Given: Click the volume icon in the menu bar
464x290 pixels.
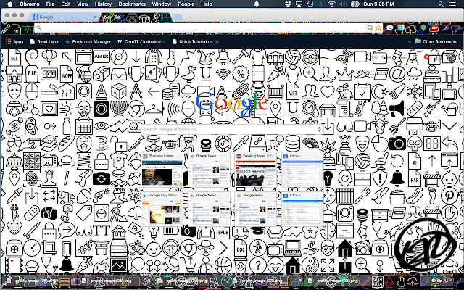Looking at the screenshot, I should (342, 4).
